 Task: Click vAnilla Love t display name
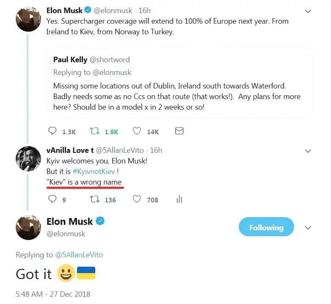[70, 150]
